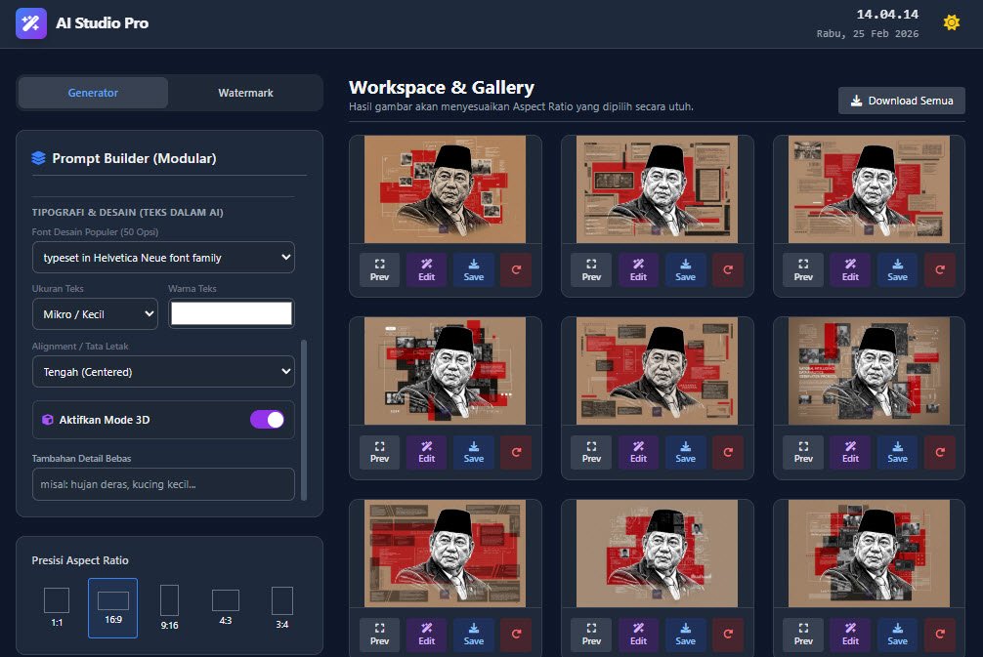Open the Alignment Tengah (Centered) dropdown
The width and height of the screenshot is (983, 657).
pyautogui.click(x=163, y=372)
